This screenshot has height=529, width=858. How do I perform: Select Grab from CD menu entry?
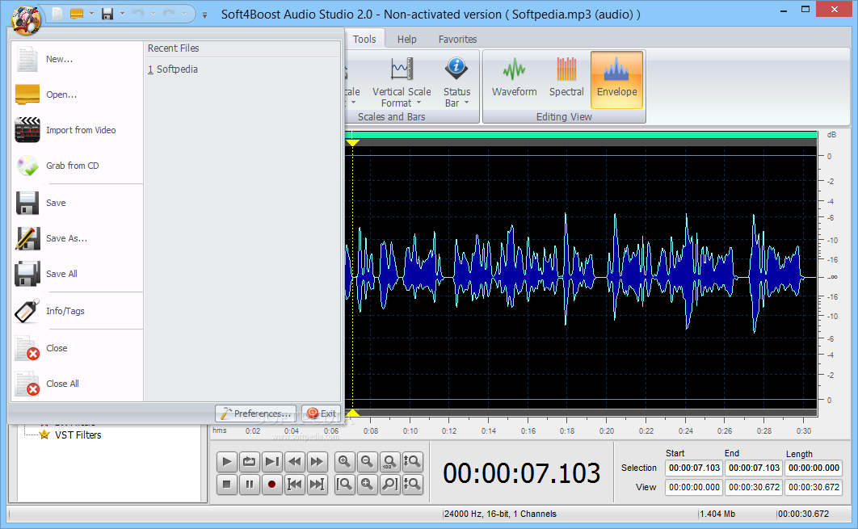point(77,166)
